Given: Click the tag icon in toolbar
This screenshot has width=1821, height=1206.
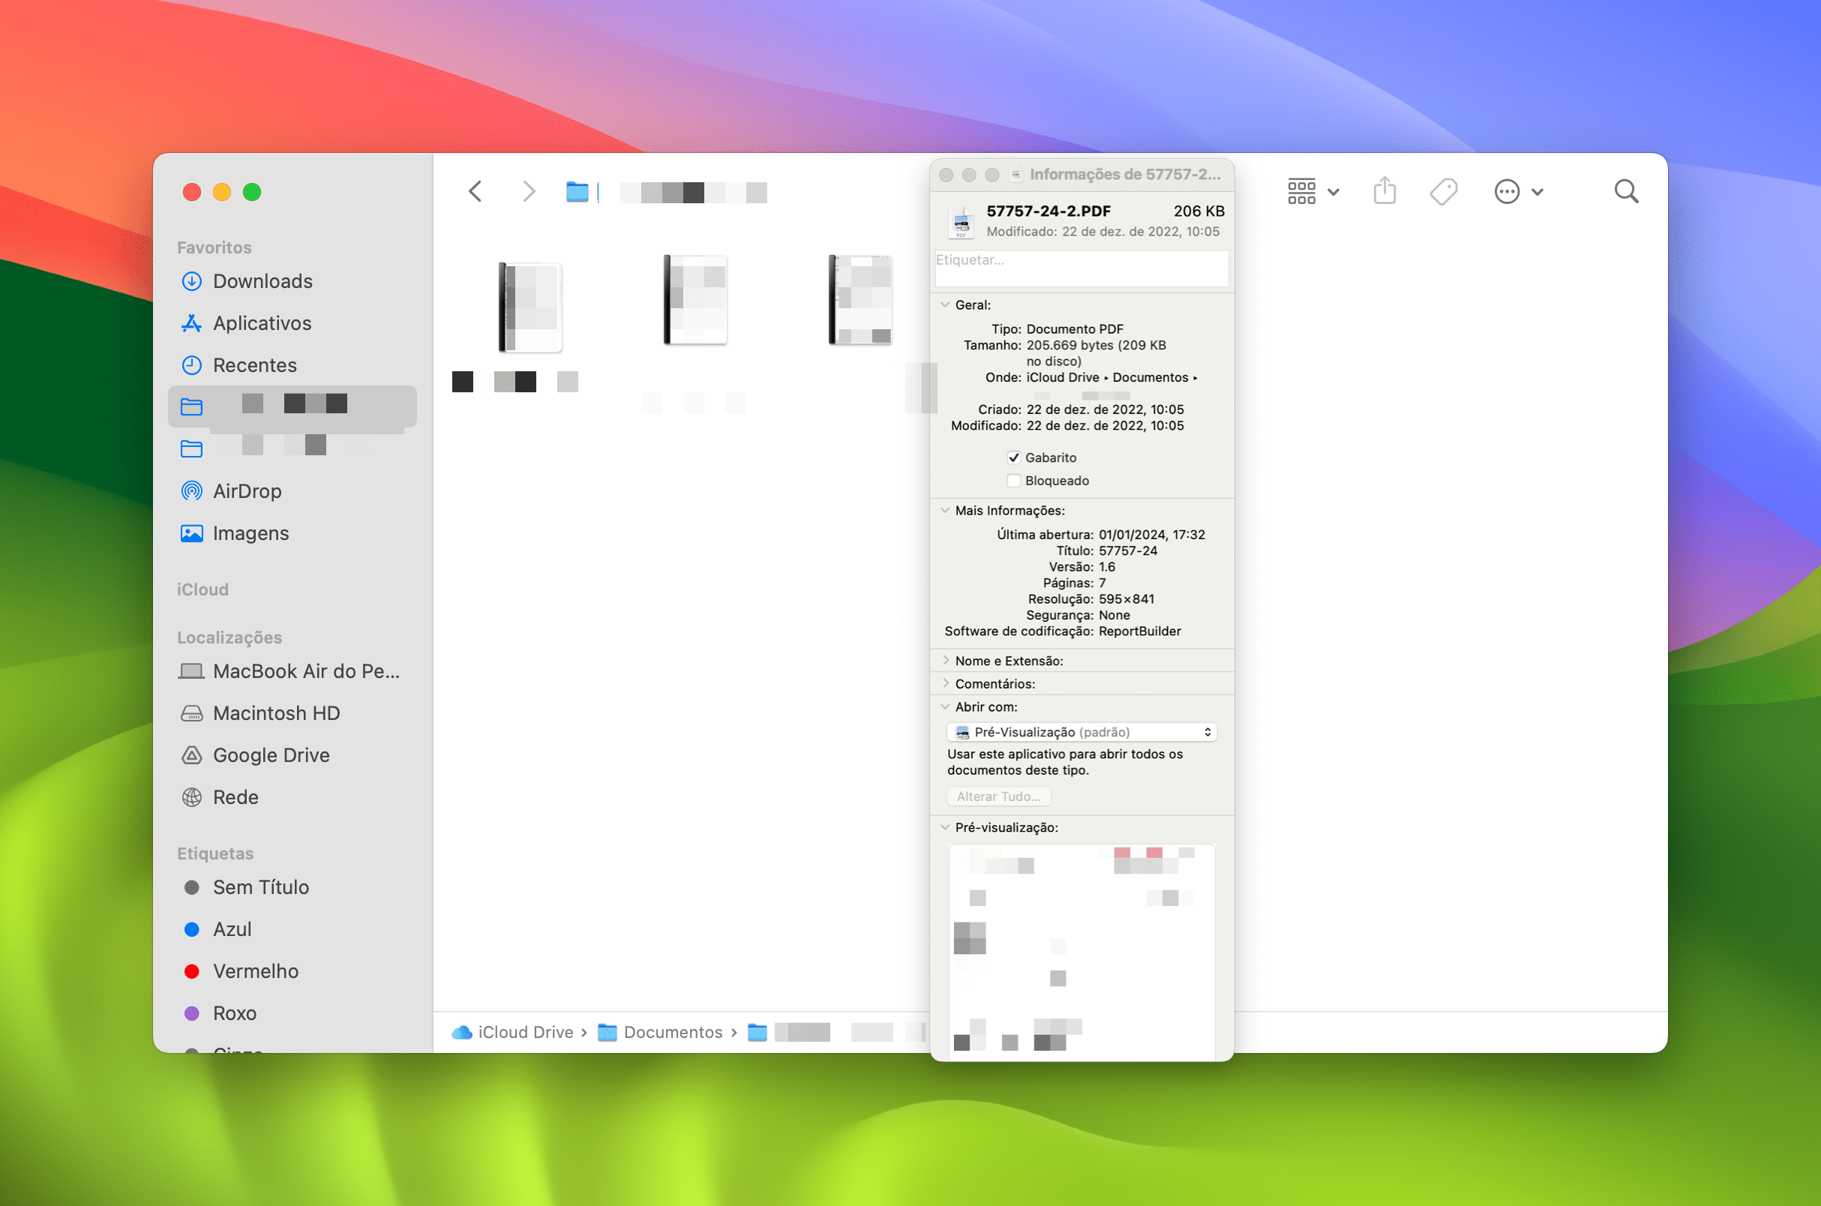Looking at the screenshot, I should click(x=1443, y=191).
